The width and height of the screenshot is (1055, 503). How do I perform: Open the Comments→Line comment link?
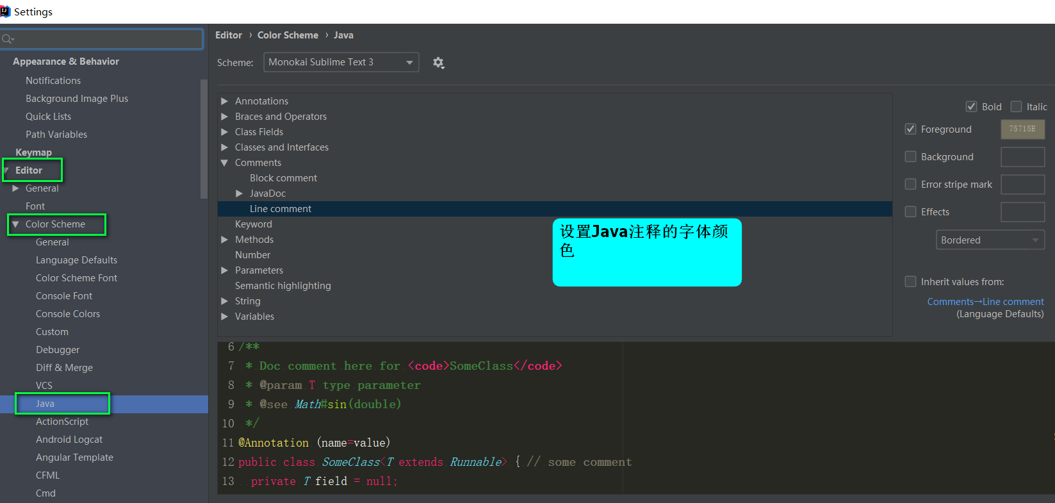(x=985, y=301)
